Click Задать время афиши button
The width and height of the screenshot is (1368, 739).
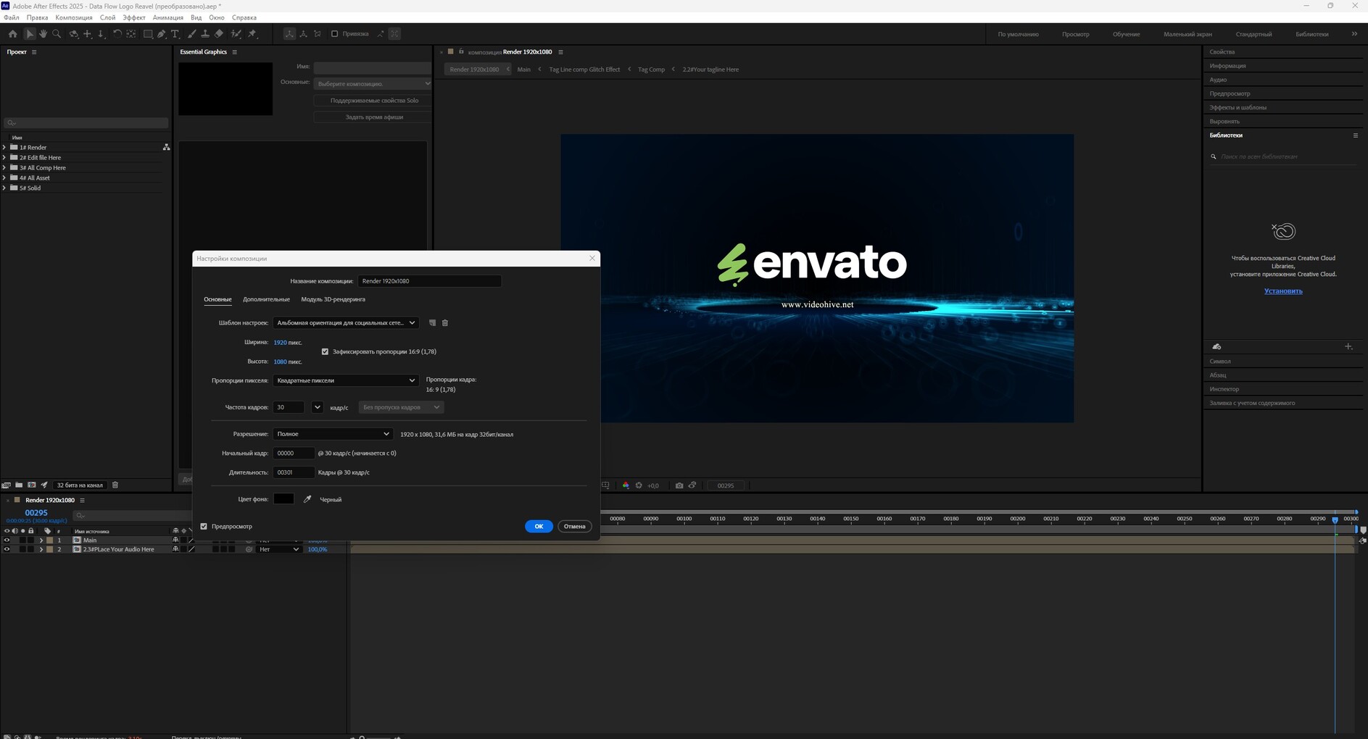[x=374, y=117]
